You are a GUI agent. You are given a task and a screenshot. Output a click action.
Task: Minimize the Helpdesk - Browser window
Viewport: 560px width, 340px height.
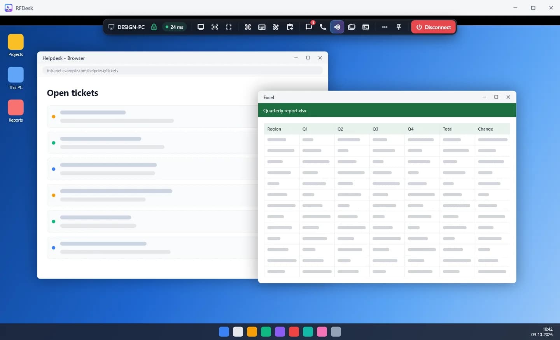coord(296,58)
